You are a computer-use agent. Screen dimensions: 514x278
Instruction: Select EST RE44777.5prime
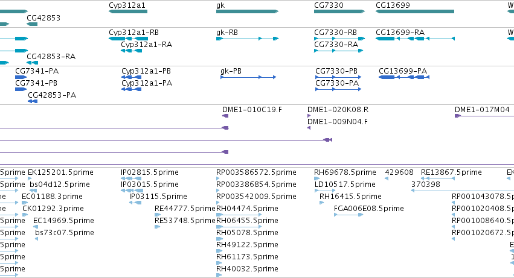(x=185, y=209)
